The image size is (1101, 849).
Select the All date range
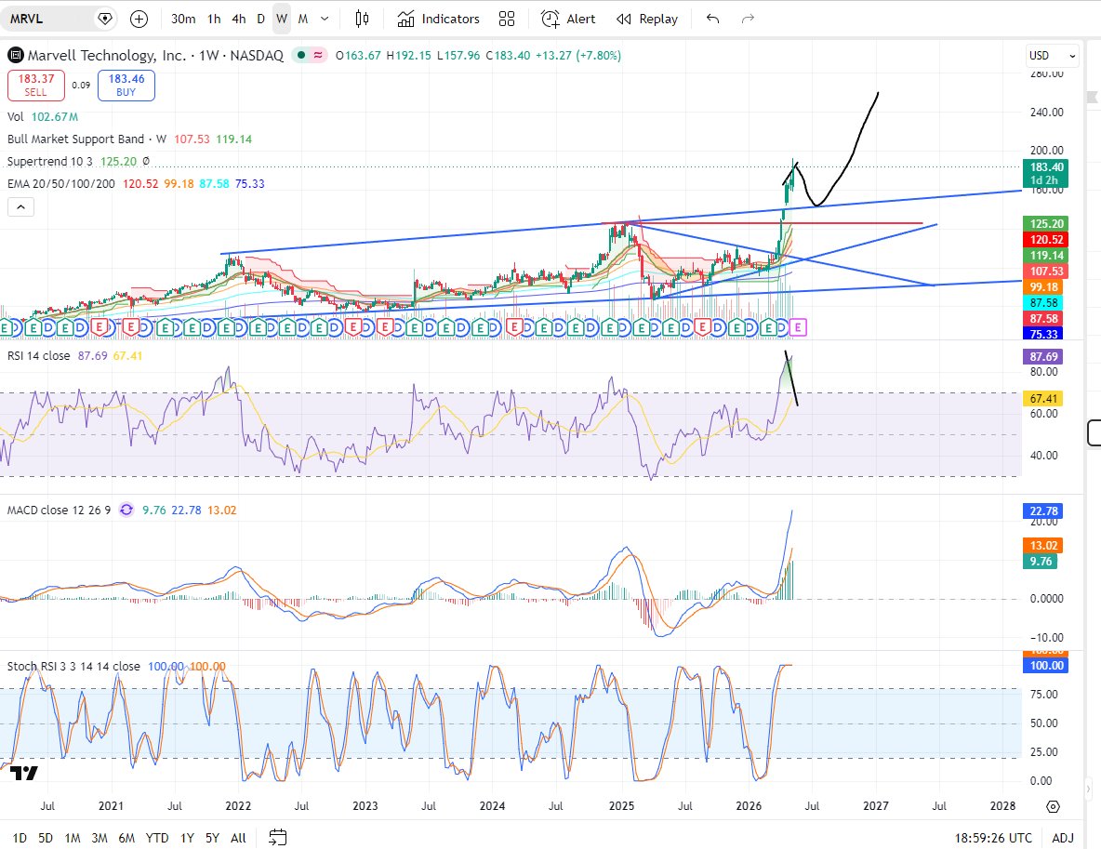tap(238, 838)
